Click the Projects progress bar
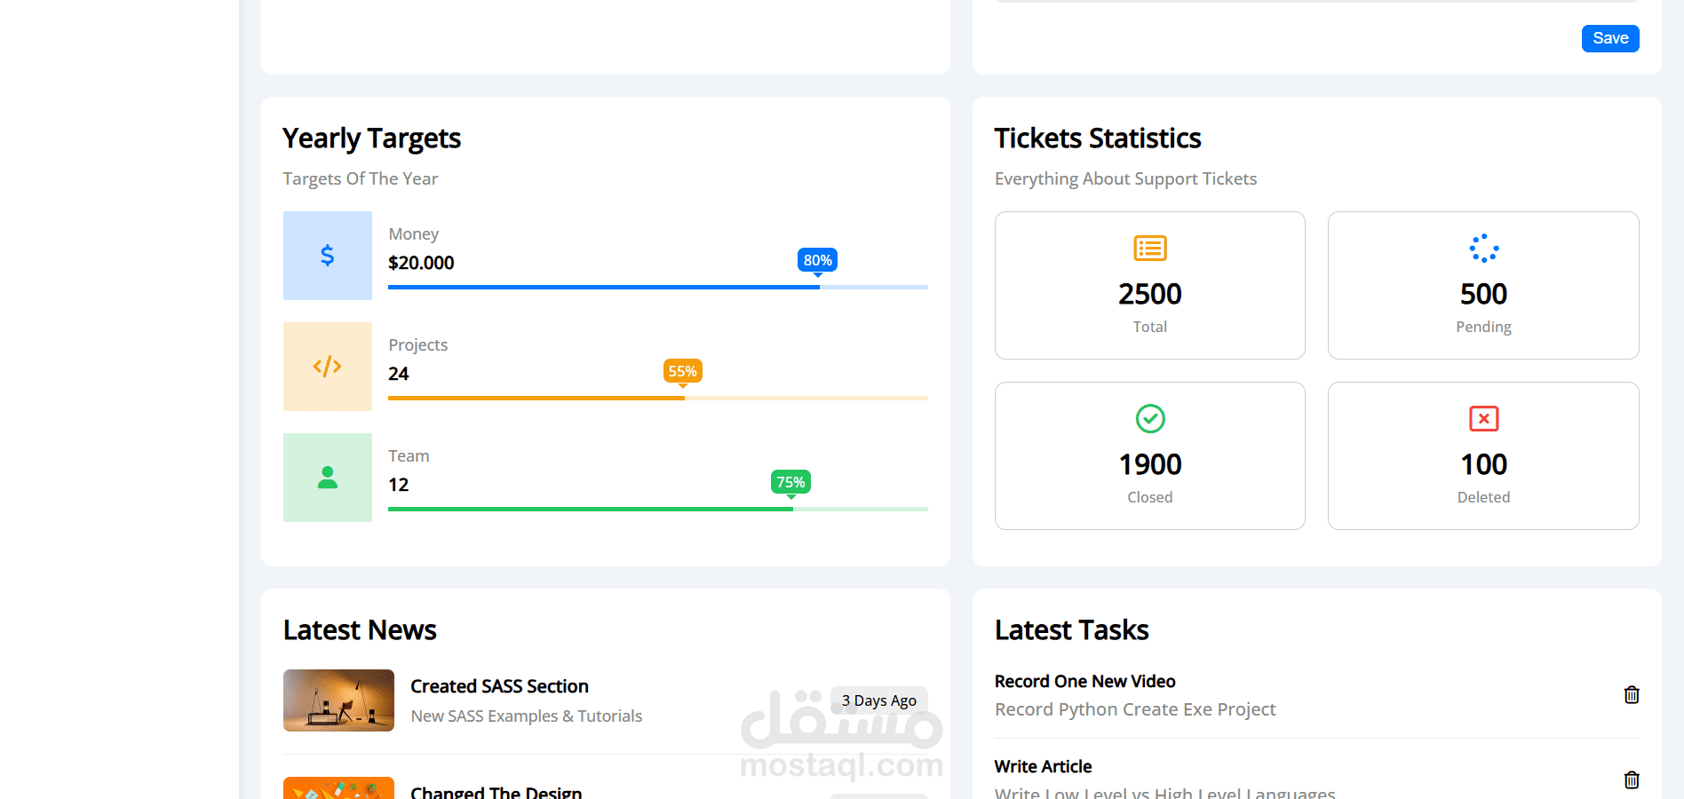 657,398
